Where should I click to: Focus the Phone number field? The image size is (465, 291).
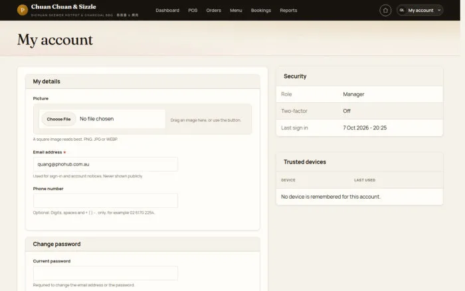click(106, 201)
